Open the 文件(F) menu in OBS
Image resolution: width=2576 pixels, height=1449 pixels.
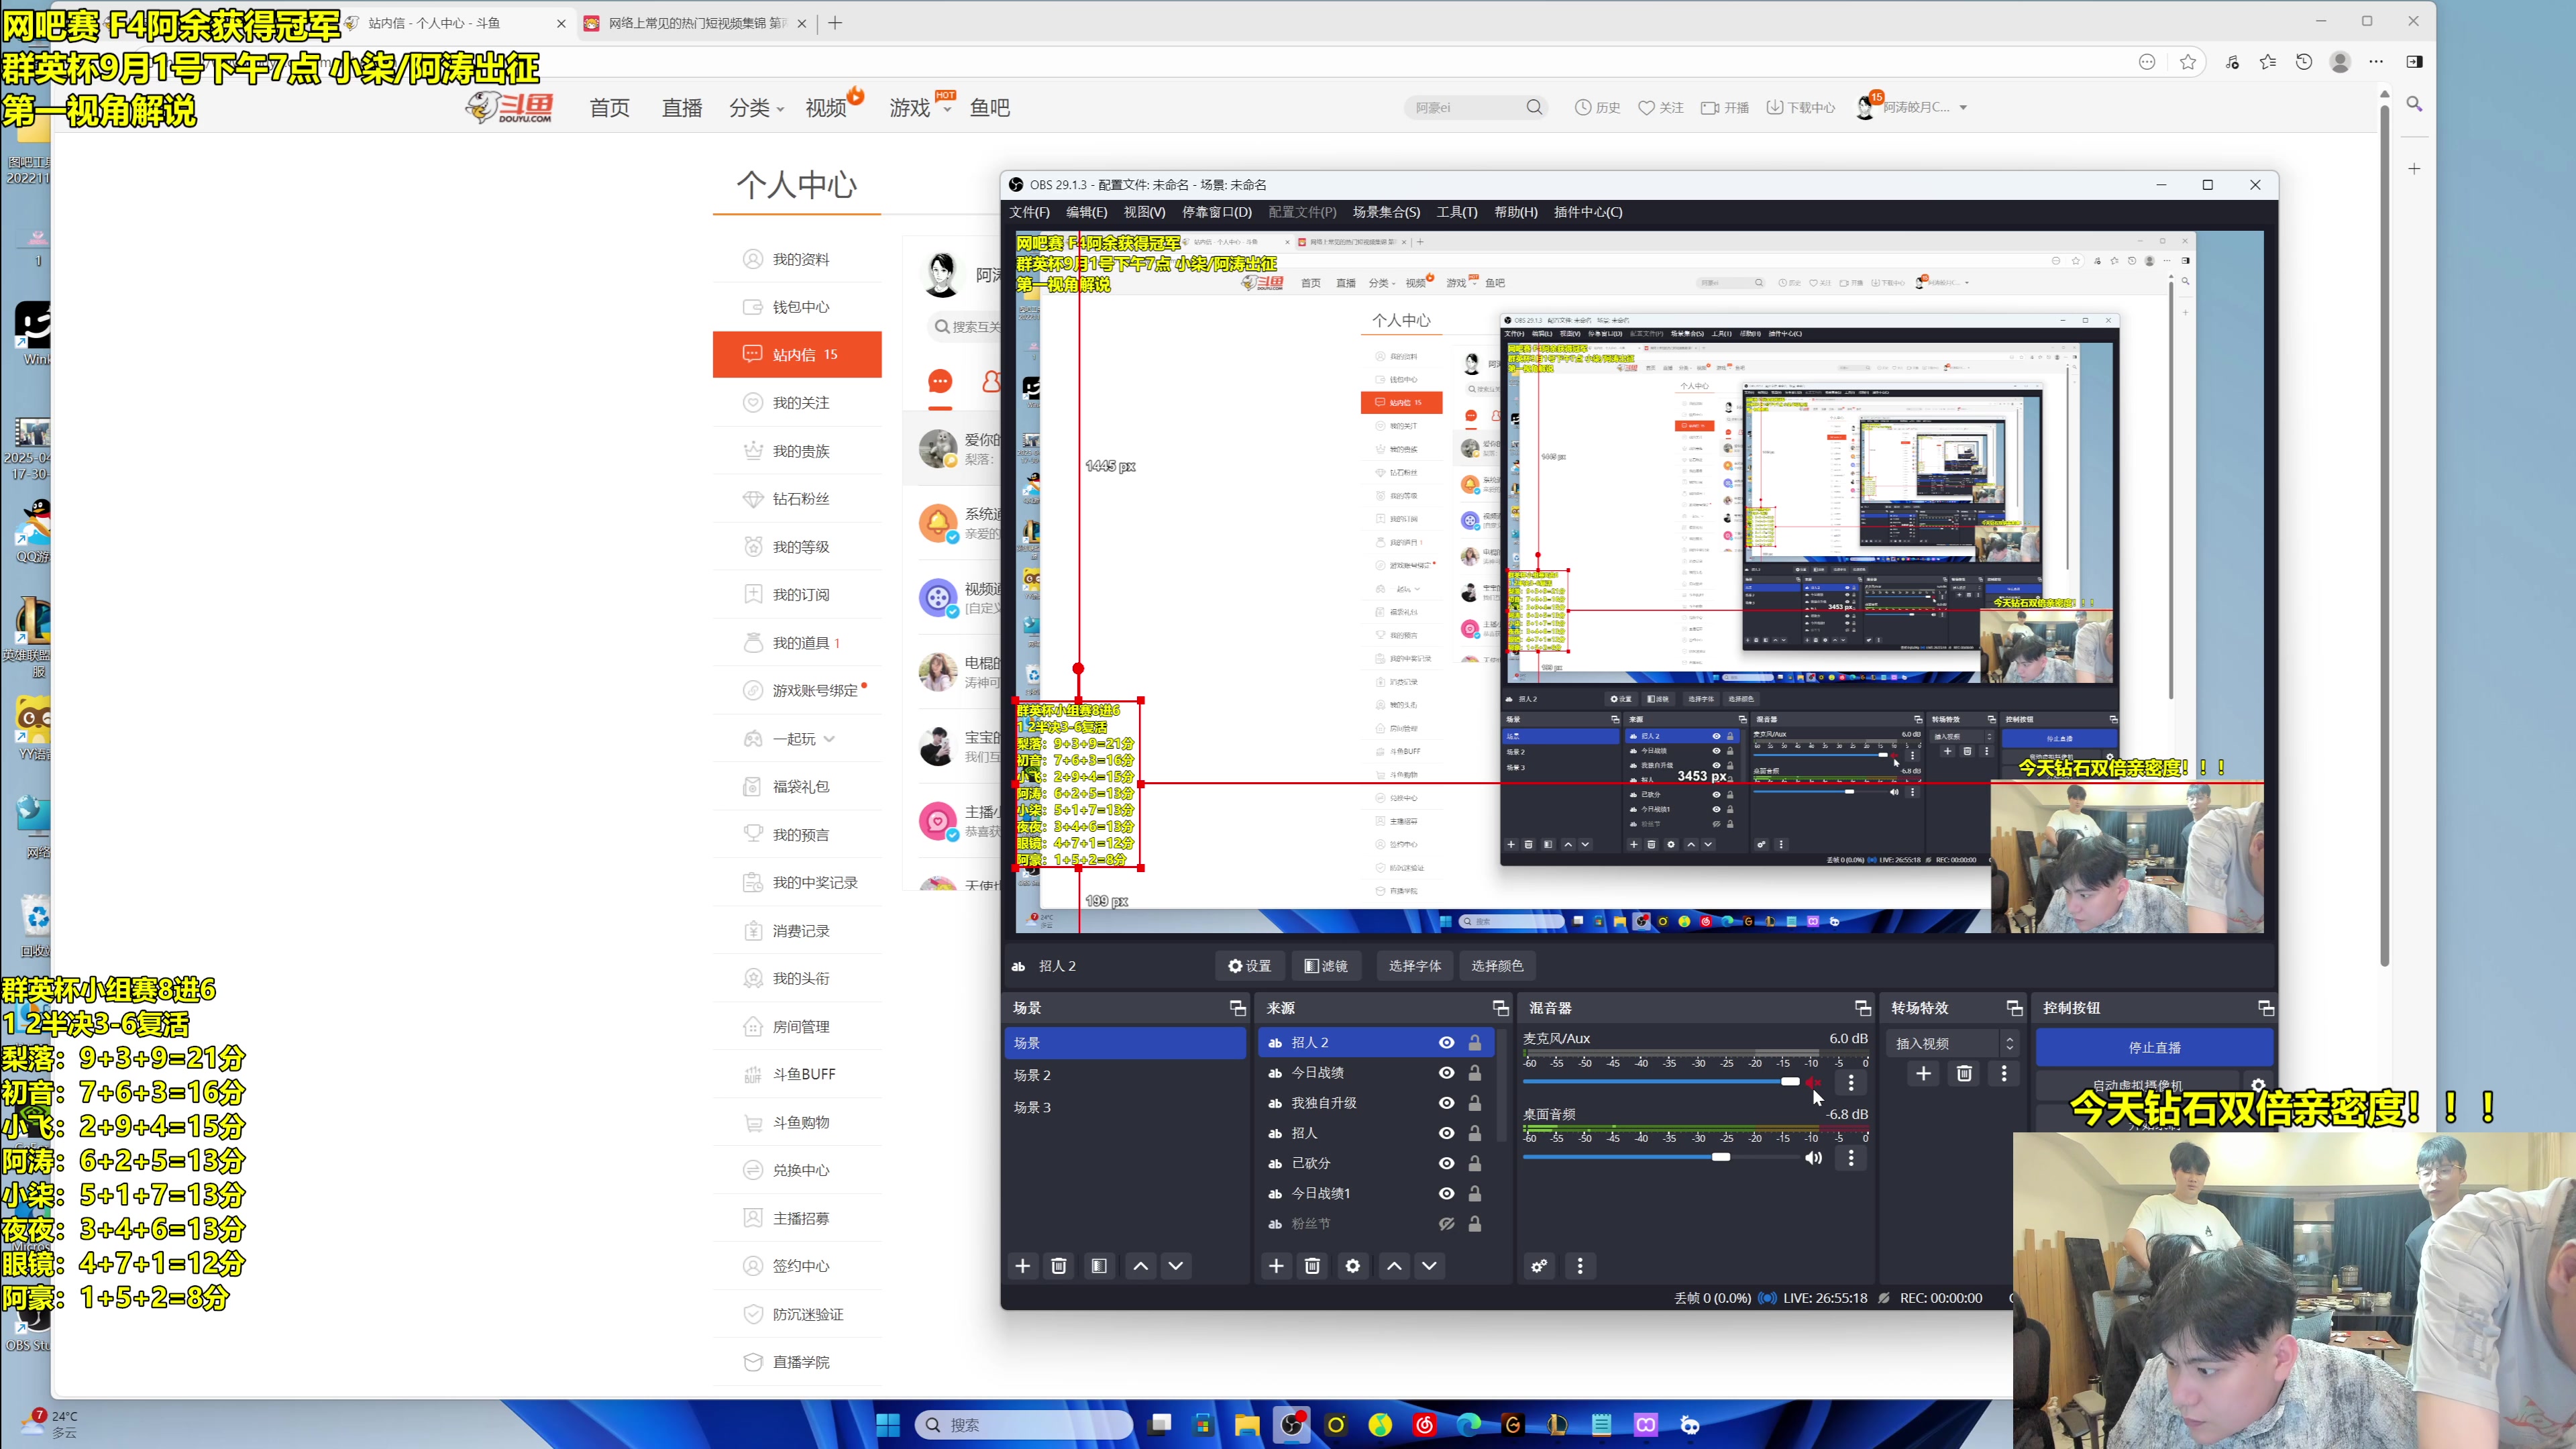pyautogui.click(x=1029, y=212)
